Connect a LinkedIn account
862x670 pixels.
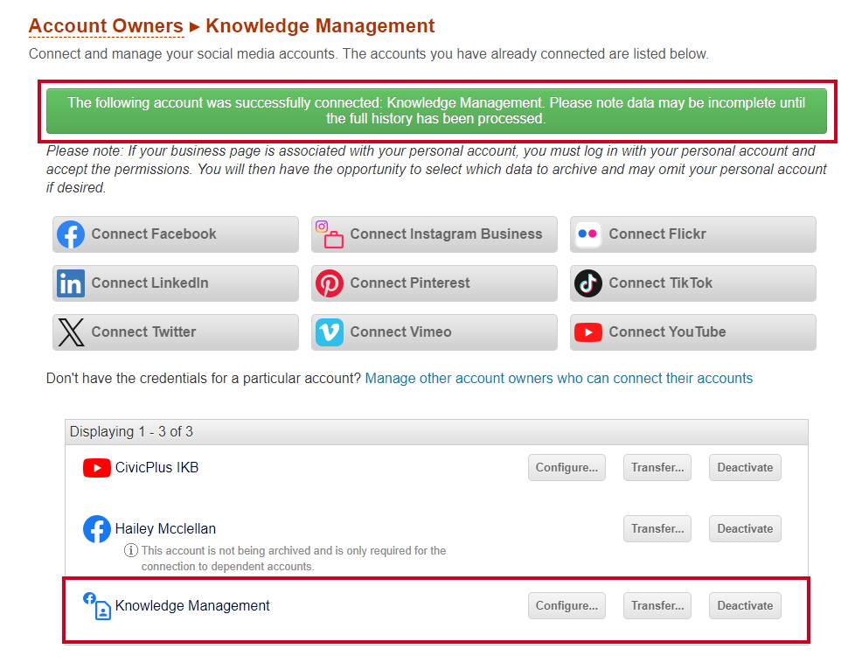pos(176,283)
